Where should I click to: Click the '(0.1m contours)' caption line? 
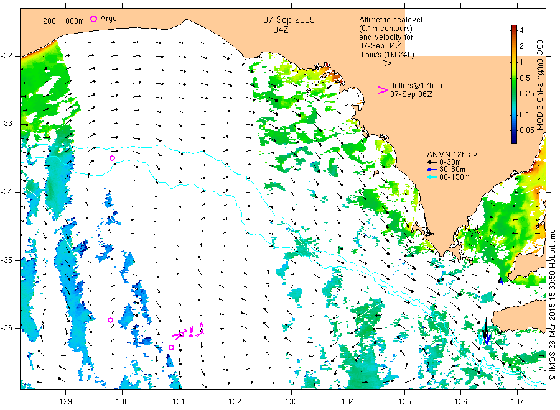pyautogui.click(x=386, y=29)
